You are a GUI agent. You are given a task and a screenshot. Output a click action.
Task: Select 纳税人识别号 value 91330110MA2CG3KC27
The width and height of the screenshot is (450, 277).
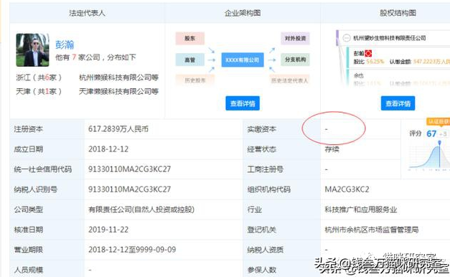pyautogui.click(x=129, y=189)
